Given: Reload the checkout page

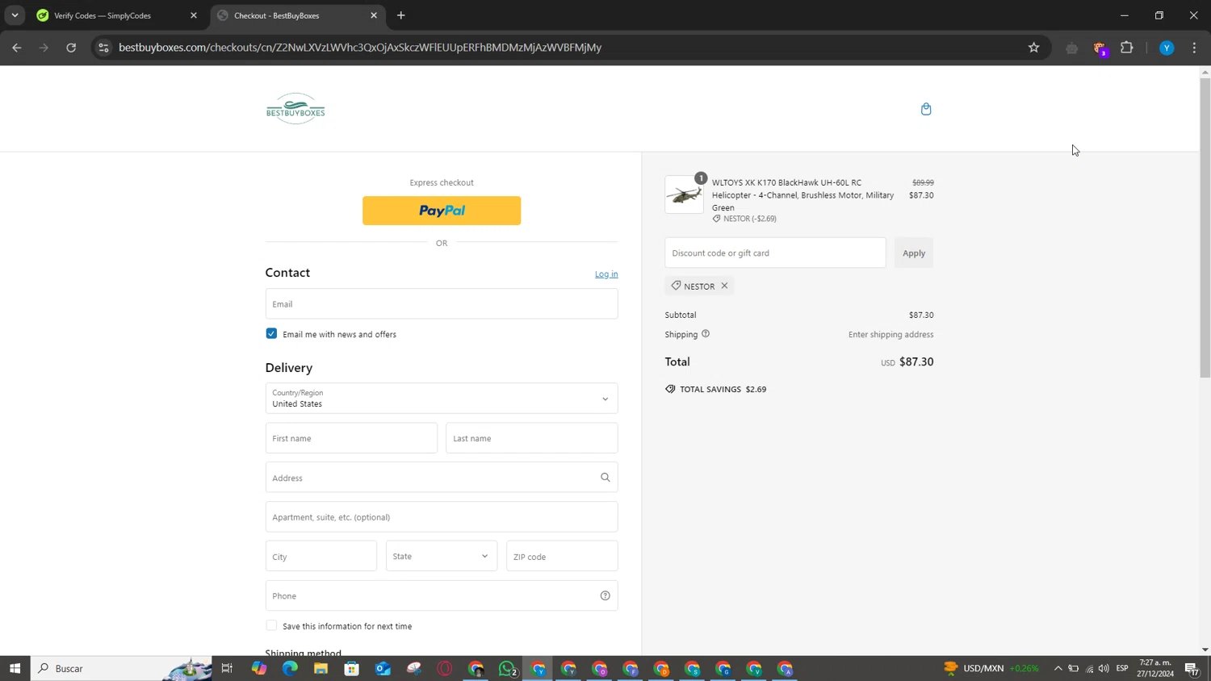Looking at the screenshot, I should click(x=71, y=48).
